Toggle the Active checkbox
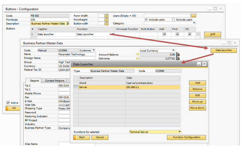The height and width of the screenshot is (148, 242). pyautogui.click(x=8, y=103)
